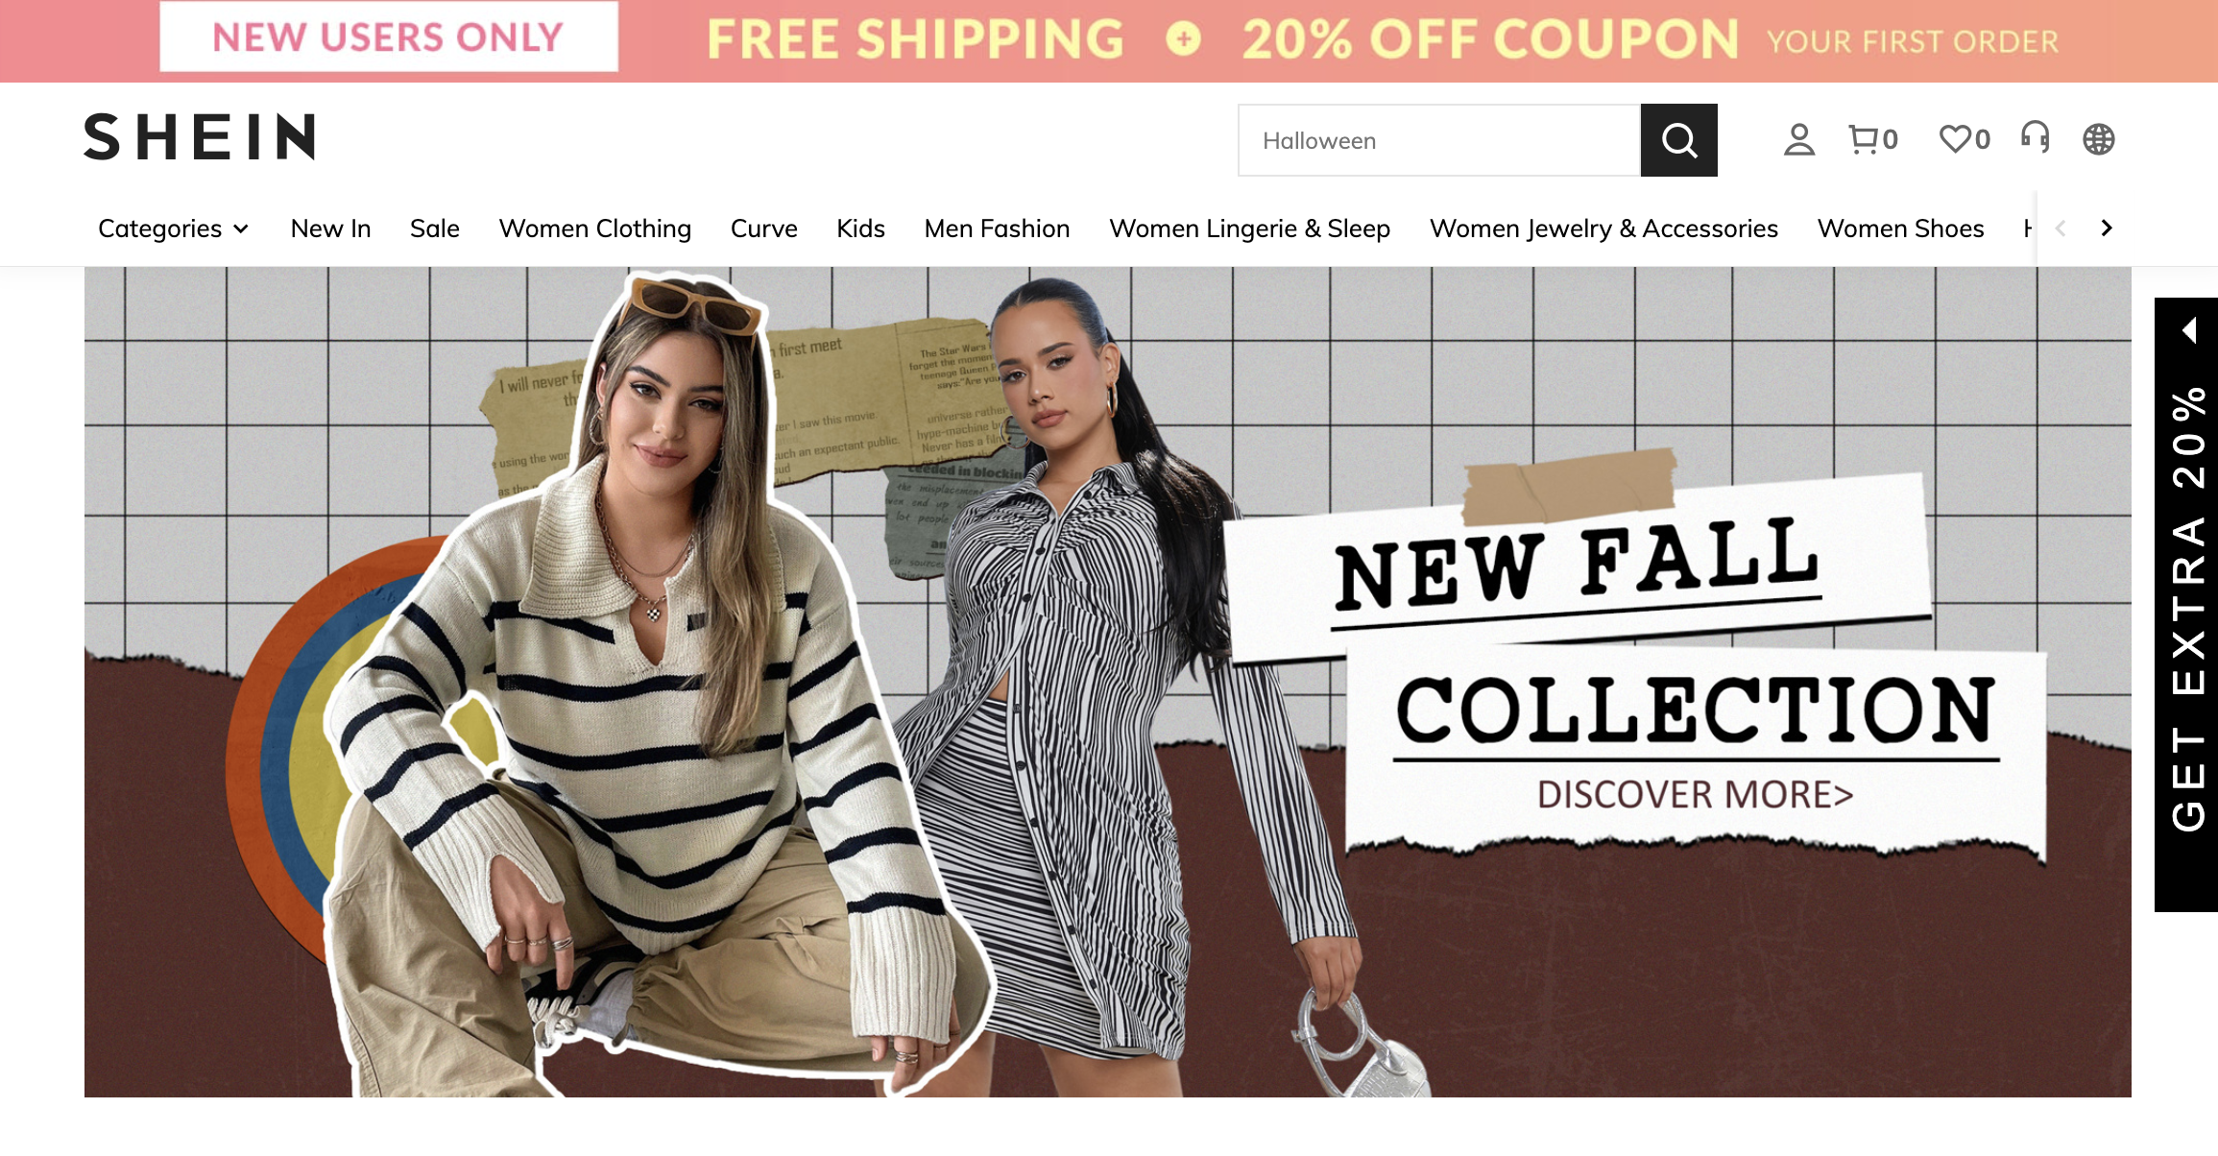The height and width of the screenshot is (1156, 2218).
Task: Open the wishlist heart icon
Action: click(1965, 140)
